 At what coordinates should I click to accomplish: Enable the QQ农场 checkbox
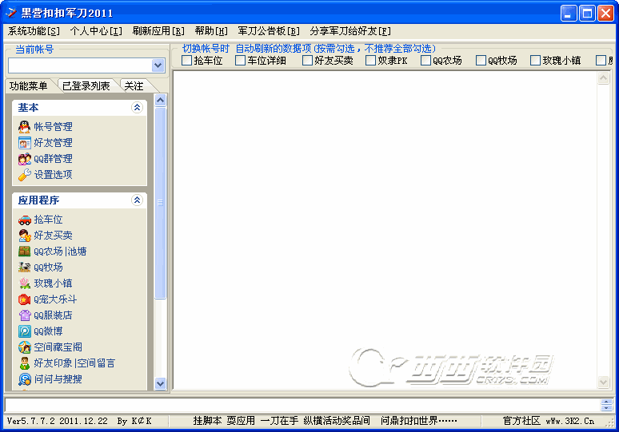click(425, 61)
